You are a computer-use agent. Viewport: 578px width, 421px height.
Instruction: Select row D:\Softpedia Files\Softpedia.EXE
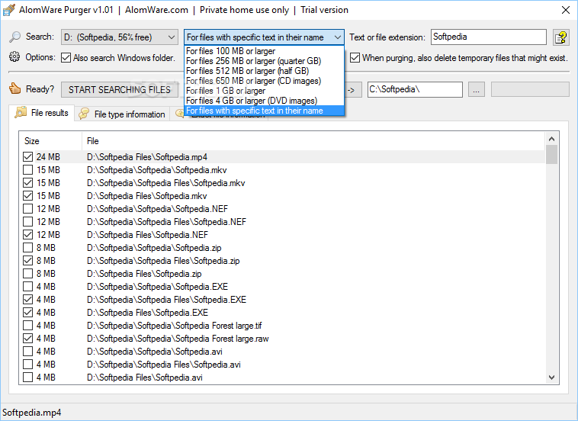pos(282,312)
